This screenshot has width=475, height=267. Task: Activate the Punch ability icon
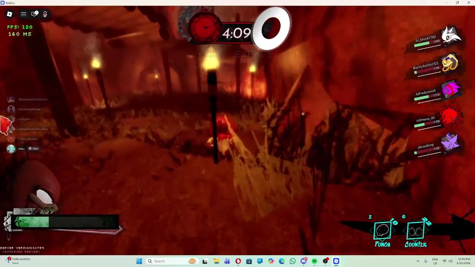pos(382,231)
